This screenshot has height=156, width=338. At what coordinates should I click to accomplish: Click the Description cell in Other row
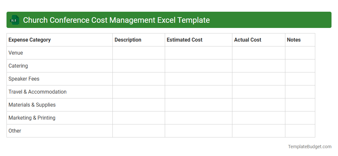click(139, 131)
